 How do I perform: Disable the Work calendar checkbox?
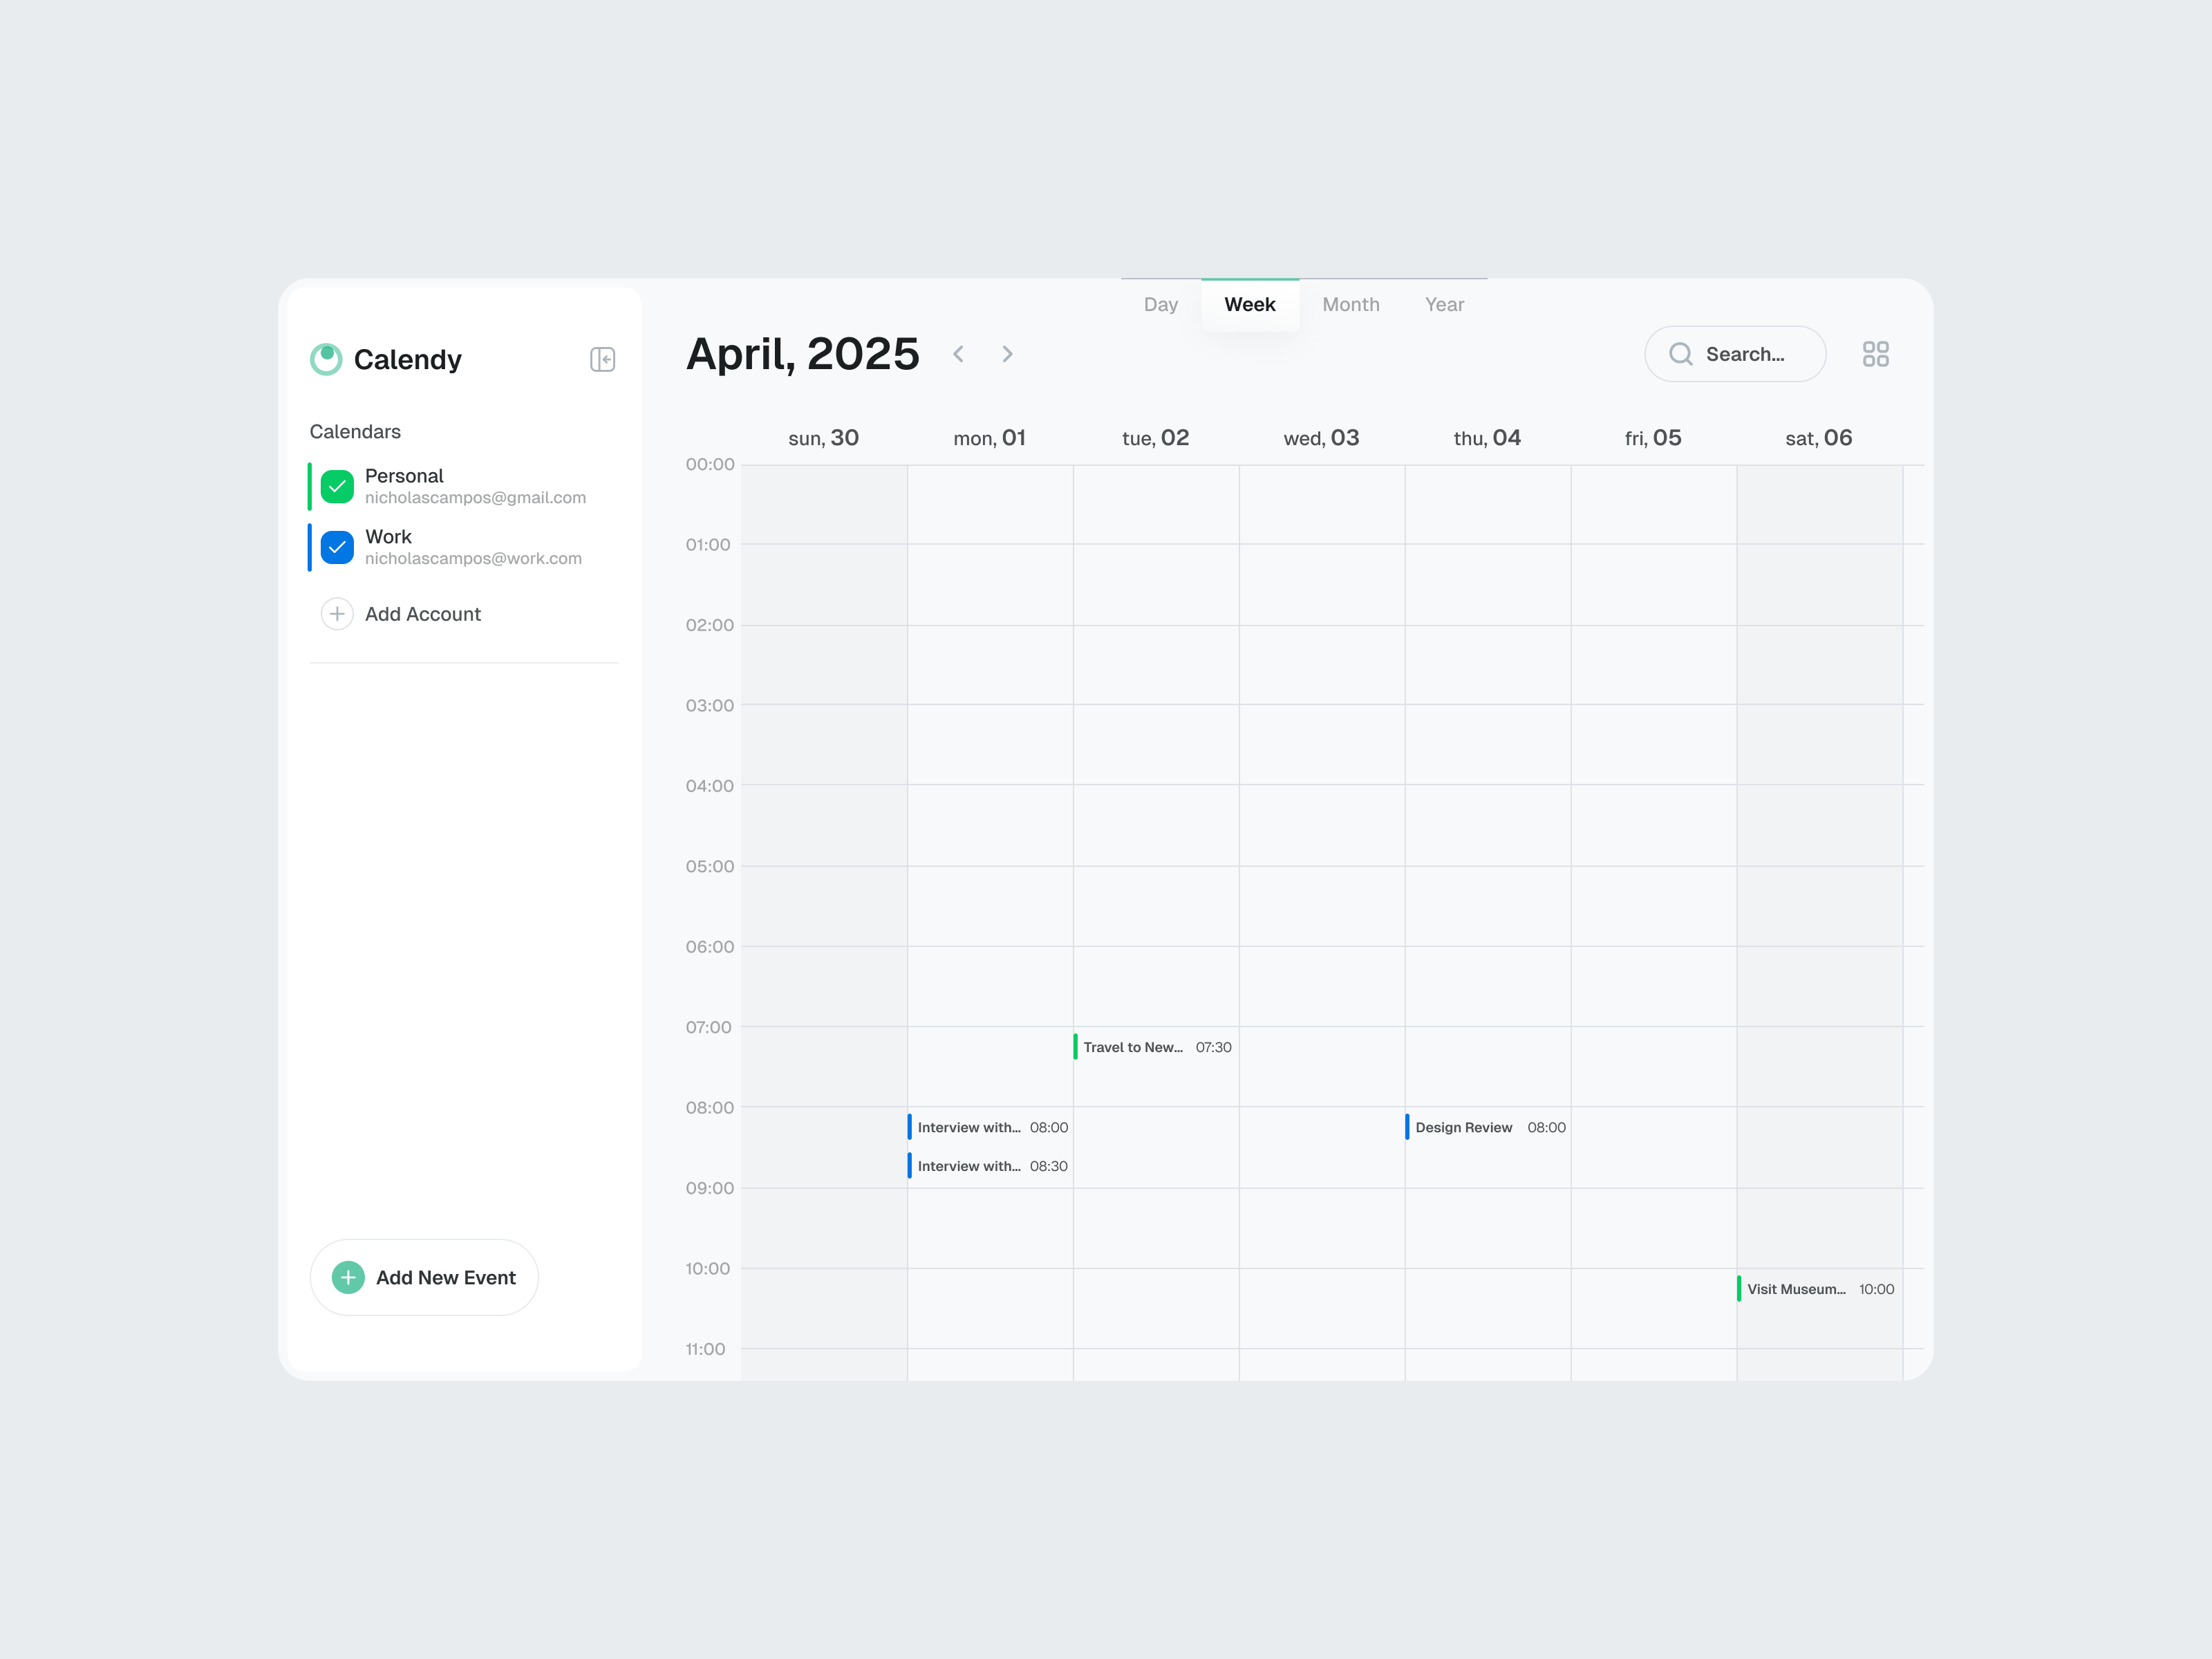click(x=337, y=547)
